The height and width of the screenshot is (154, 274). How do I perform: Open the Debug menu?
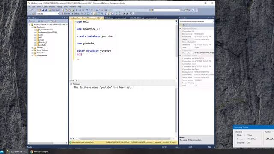coord(59,7)
